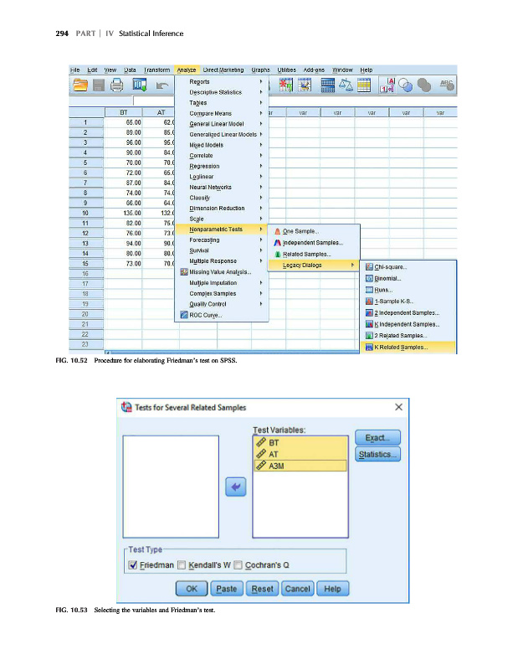Click the Undo arrow toolbar icon

tap(162, 85)
